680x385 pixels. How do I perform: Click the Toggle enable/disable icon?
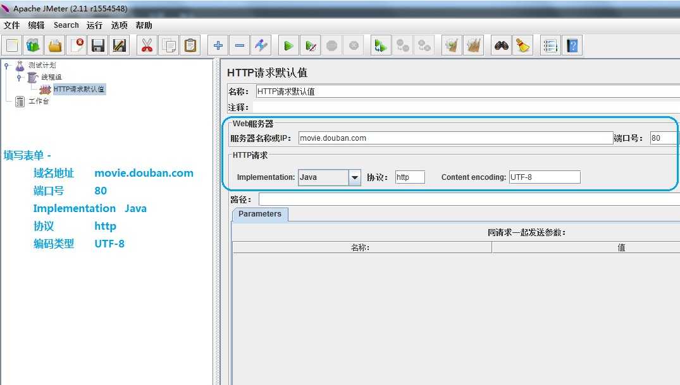click(x=261, y=45)
